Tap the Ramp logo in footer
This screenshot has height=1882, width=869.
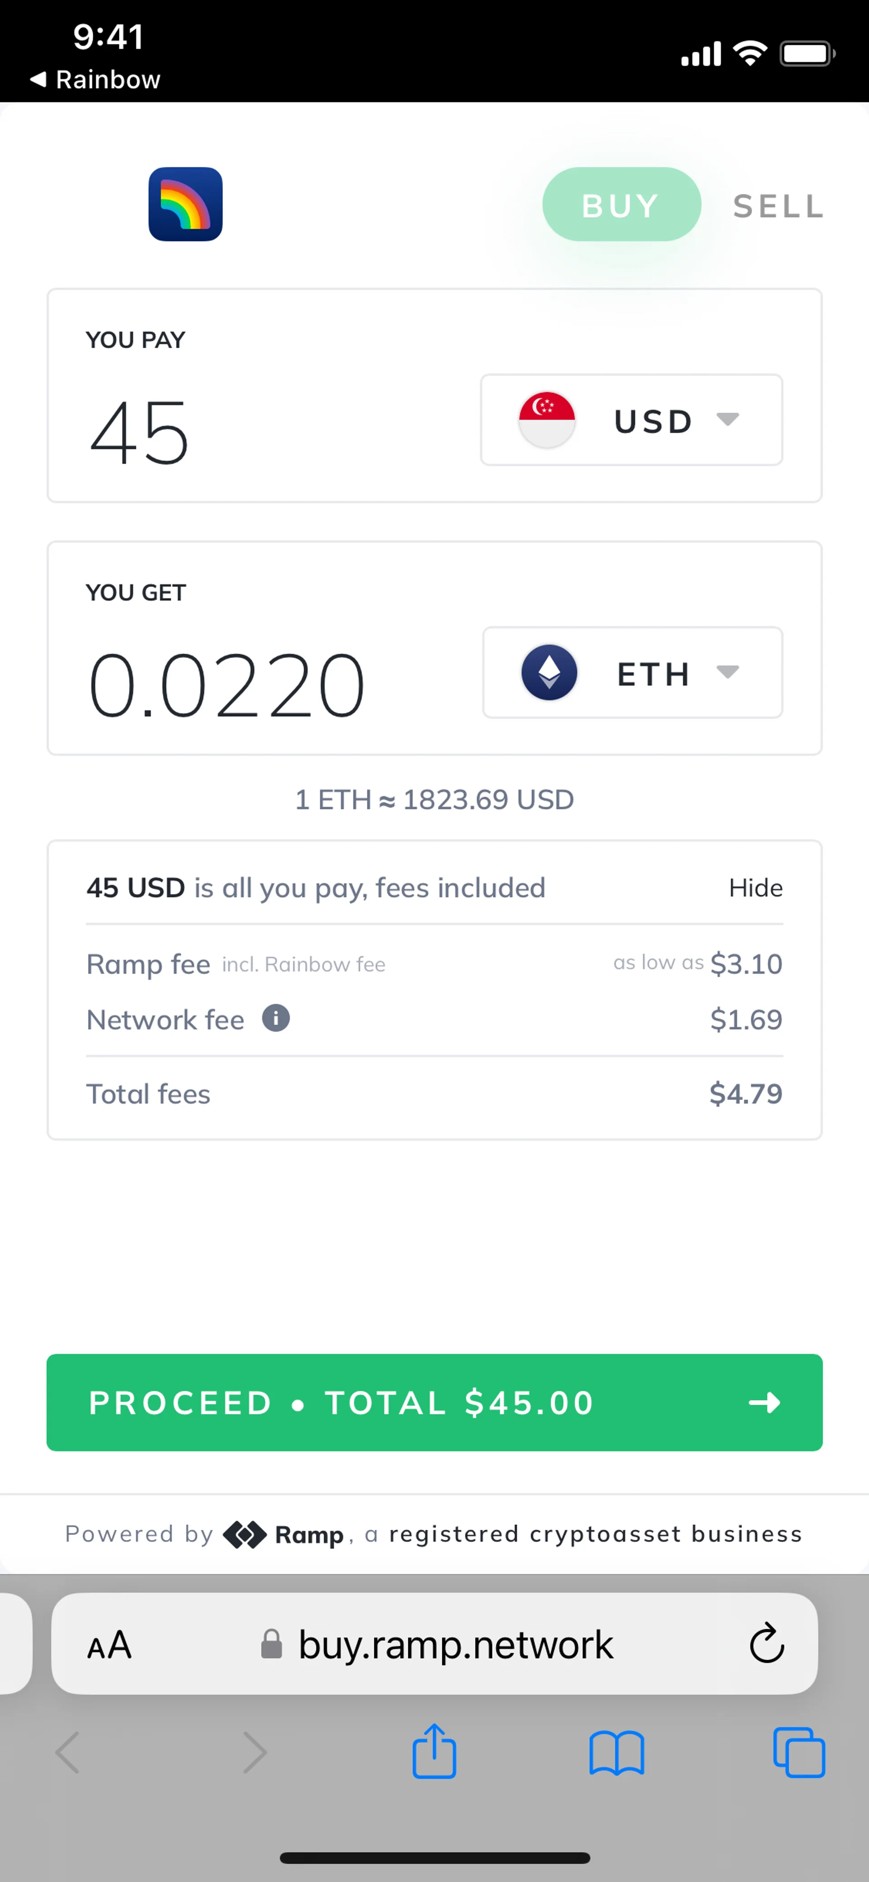click(283, 1534)
